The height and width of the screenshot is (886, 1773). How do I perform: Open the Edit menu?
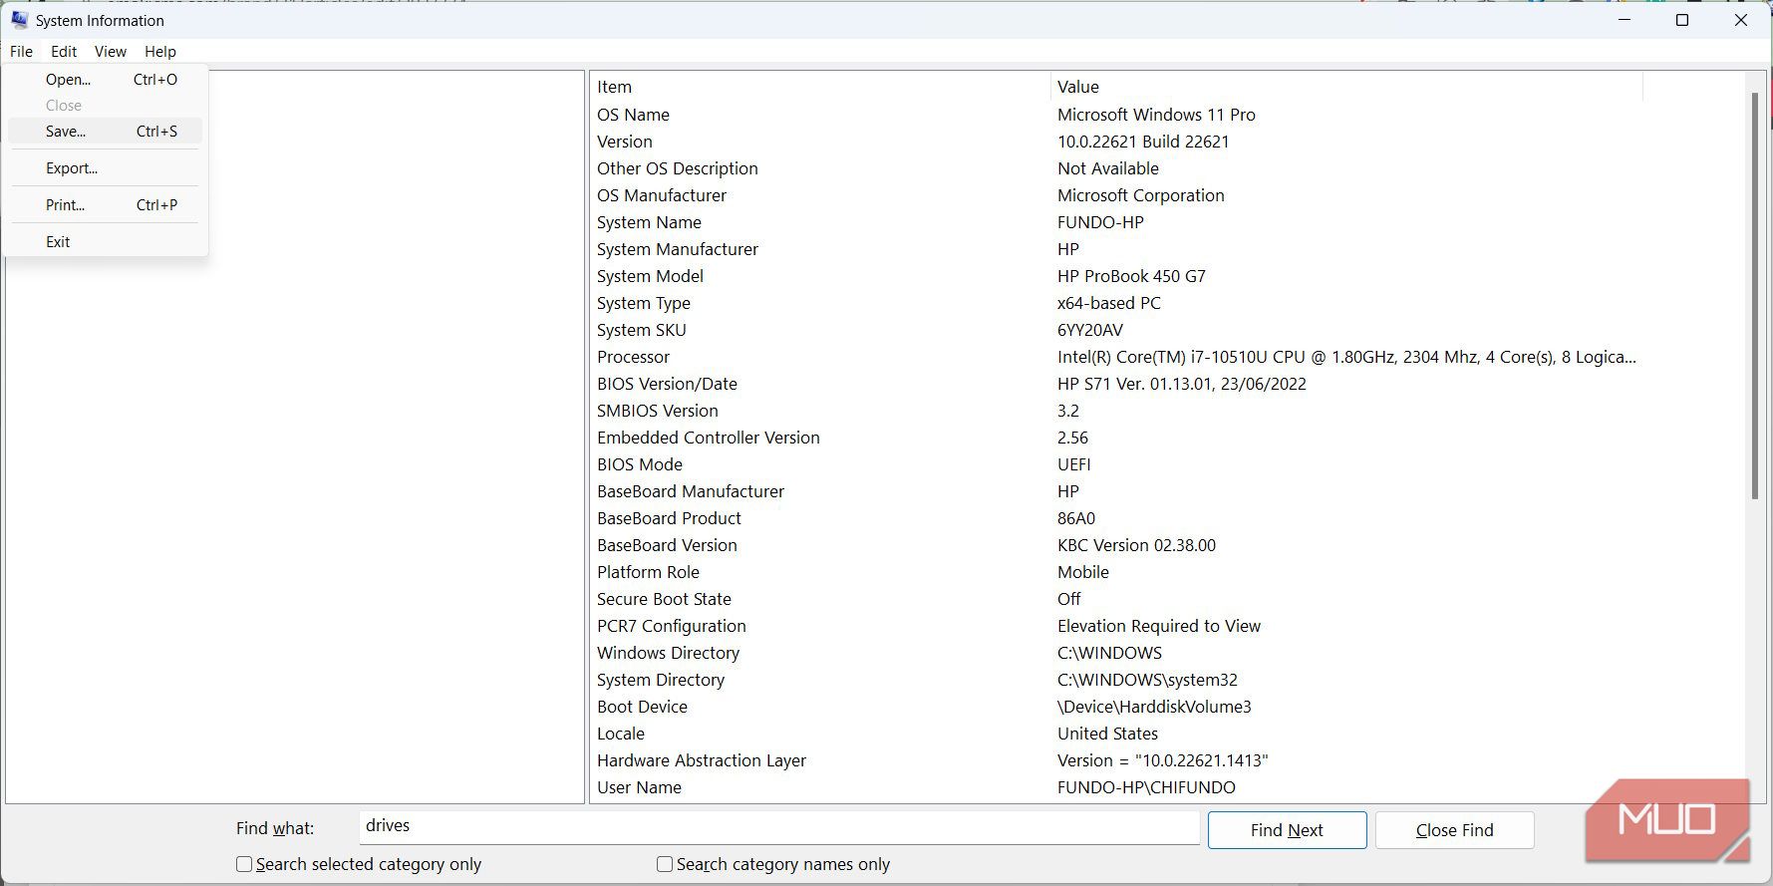coord(64,52)
